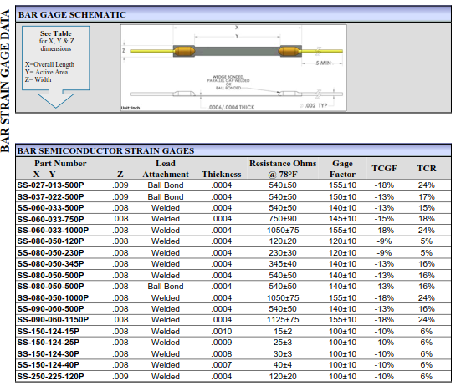The image size is (466, 391).
Task: Click the .0006/.0004 THICK label
Action: 231,107
